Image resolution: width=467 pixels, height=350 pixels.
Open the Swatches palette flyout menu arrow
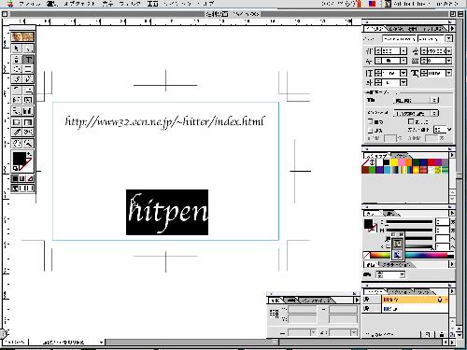click(x=452, y=155)
